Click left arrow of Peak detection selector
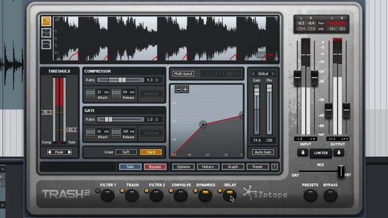The image size is (388, 218). [x=50, y=152]
